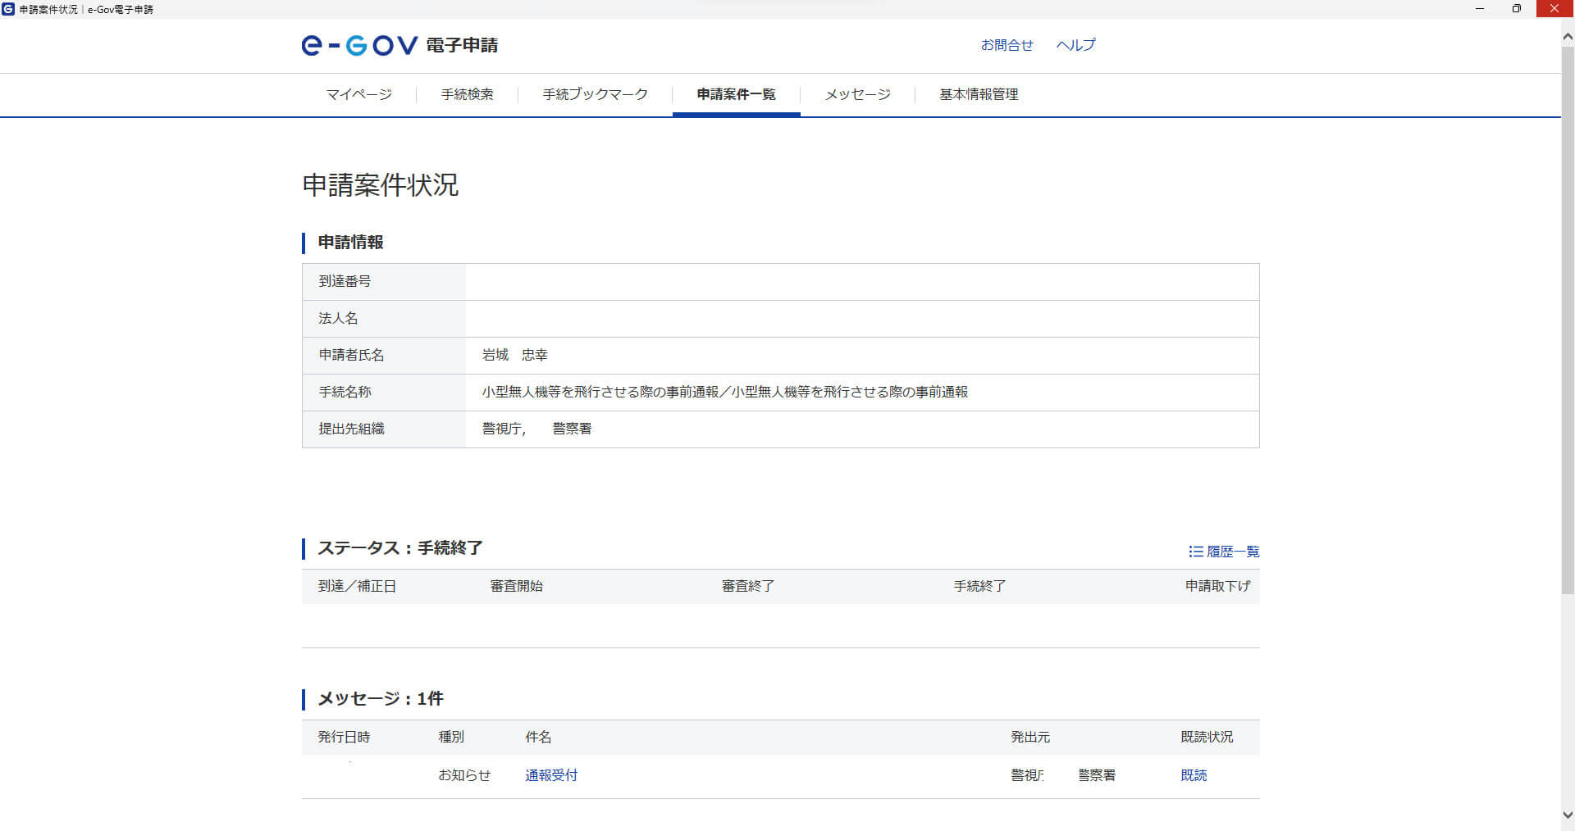
Task: Click the 発出元 column header
Action: 1030,737
